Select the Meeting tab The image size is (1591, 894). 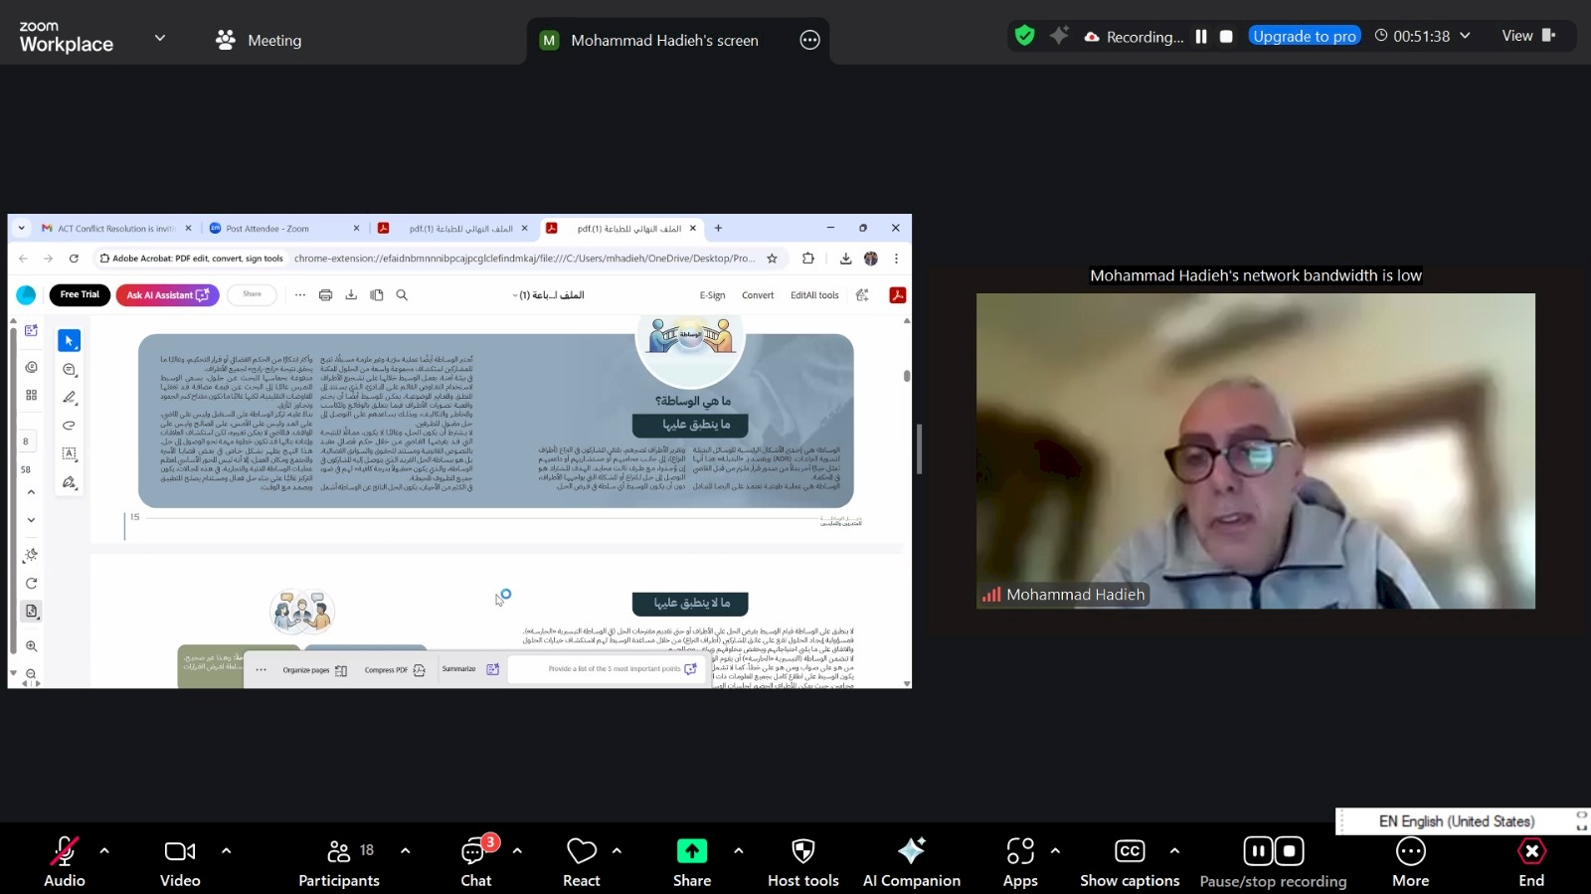(259, 40)
